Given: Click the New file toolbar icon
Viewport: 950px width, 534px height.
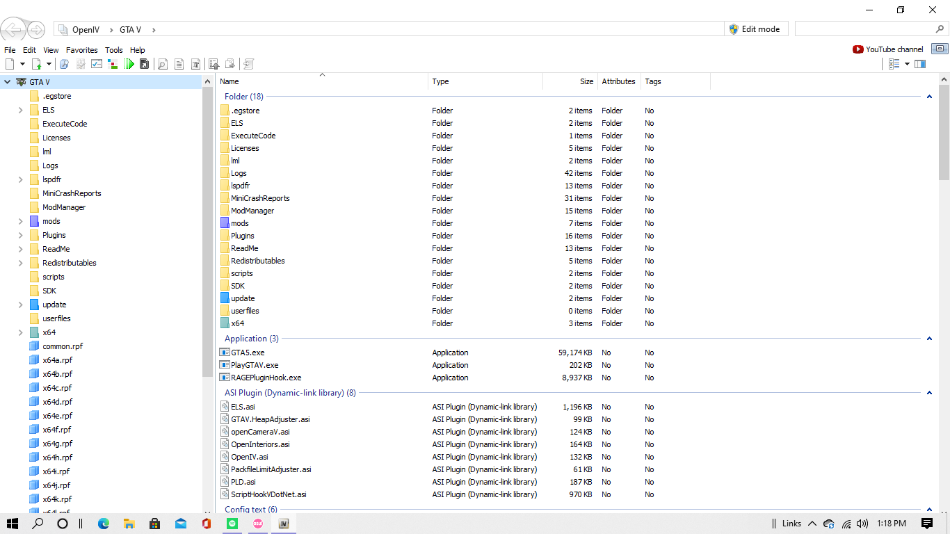Looking at the screenshot, I should (x=10, y=64).
